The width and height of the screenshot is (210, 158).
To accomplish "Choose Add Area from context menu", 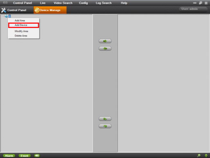I will (20, 20).
